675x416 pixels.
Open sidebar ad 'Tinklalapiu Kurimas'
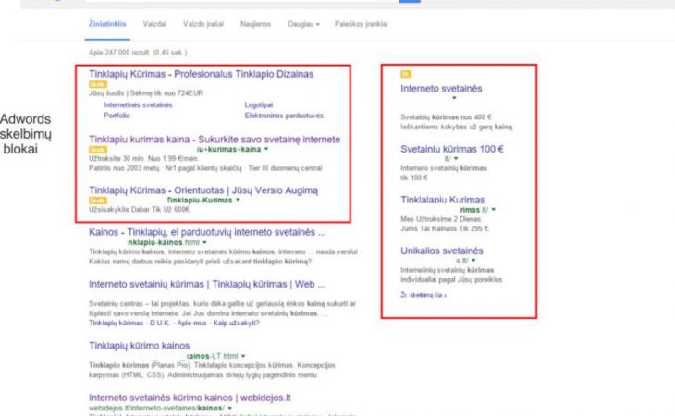(x=443, y=200)
